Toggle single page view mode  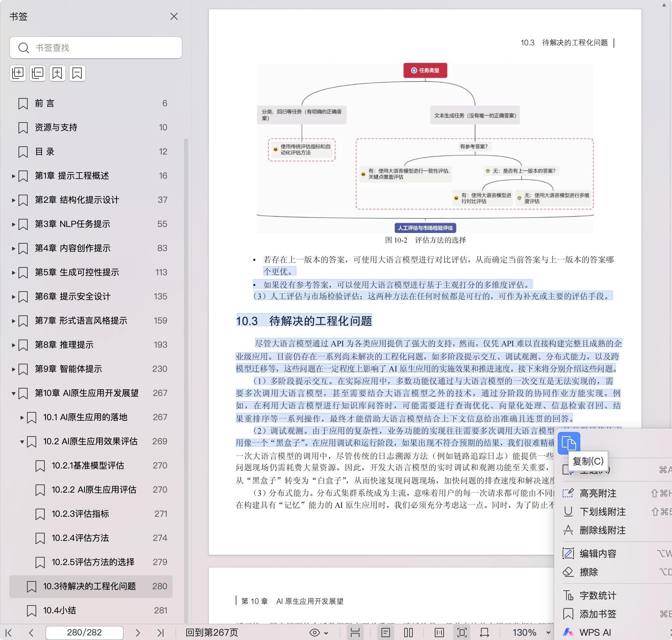pyautogui.click(x=386, y=633)
